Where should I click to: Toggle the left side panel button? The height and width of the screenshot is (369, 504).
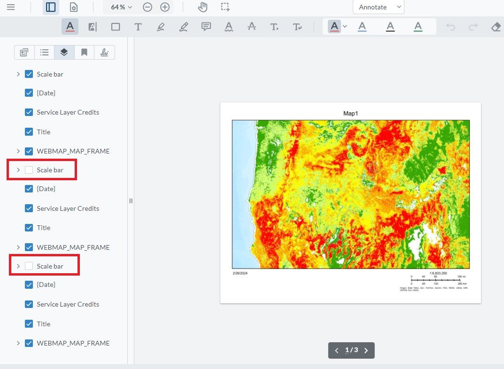(51, 7)
